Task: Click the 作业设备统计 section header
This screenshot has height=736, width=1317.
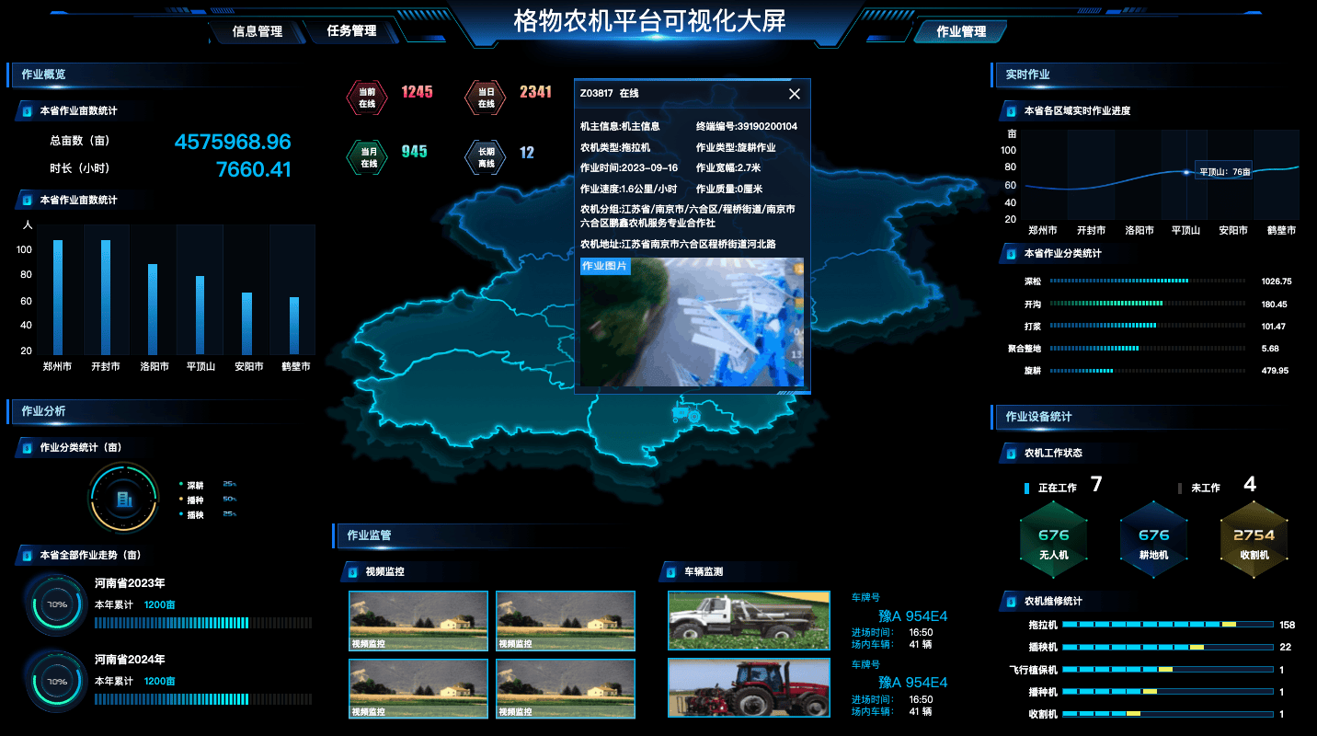Action: point(1039,417)
